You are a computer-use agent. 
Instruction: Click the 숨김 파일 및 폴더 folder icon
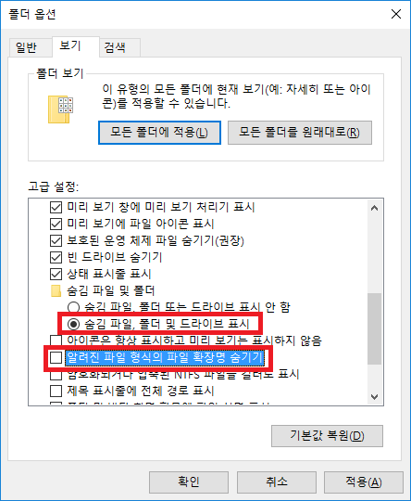[56, 290]
